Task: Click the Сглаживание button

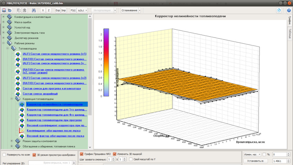Action: [x=129, y=10]
